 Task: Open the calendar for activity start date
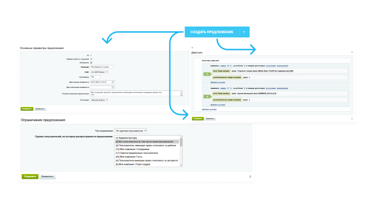(113, 82)
